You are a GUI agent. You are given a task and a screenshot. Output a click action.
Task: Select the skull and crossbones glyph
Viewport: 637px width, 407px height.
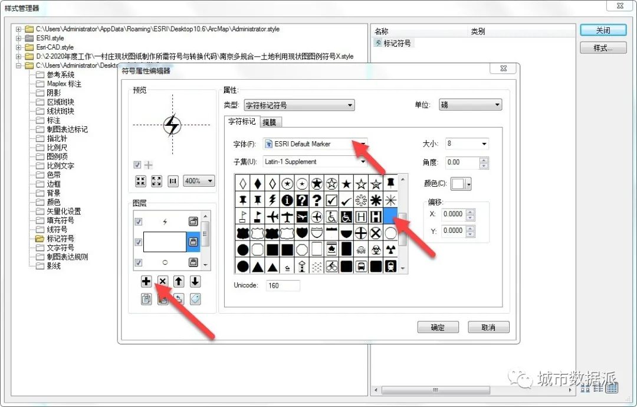click(361, 249)
